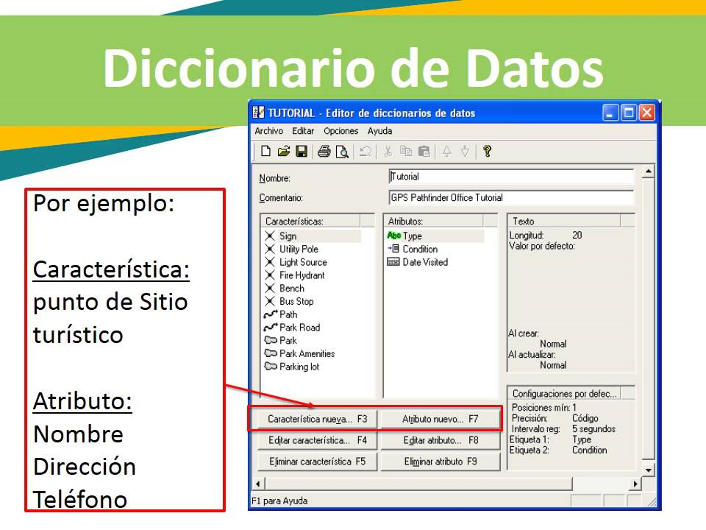706x530 pixels.
Task: Click the date icon beside Date Visited
Action: [393, 262]
